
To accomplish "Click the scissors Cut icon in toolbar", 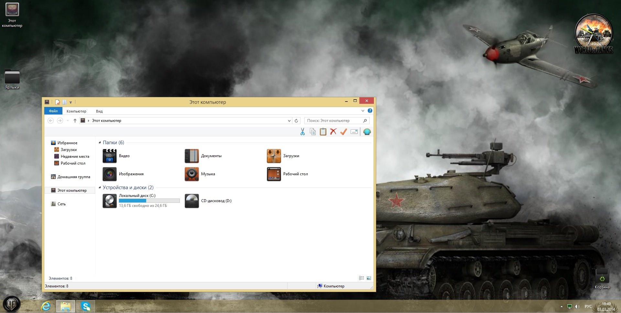I will pos(302,132).
